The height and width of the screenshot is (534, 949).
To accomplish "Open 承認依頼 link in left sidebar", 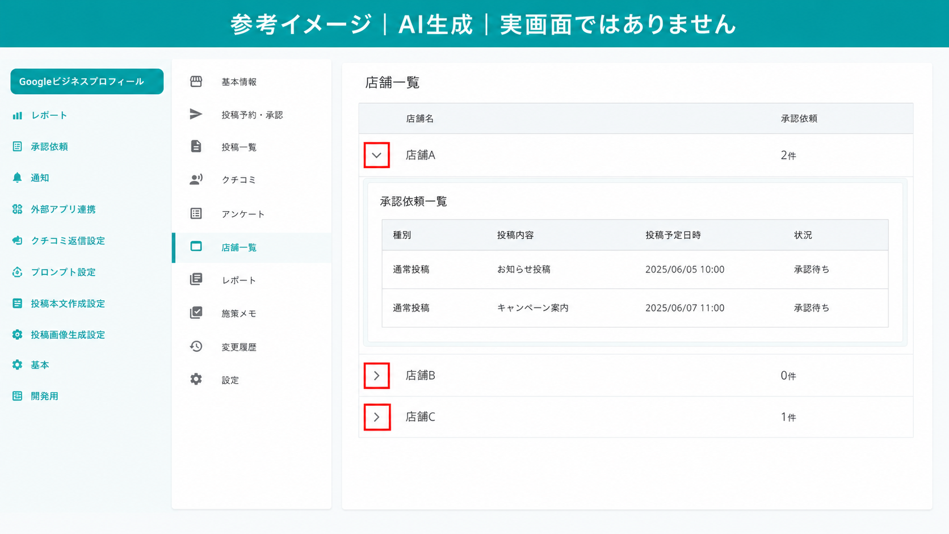I will [x=49, y=146].
